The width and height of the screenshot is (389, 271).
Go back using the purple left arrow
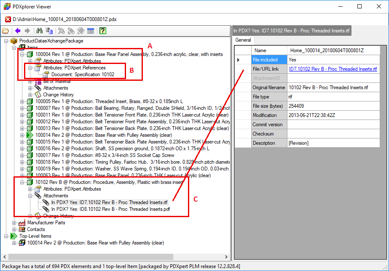18,31
